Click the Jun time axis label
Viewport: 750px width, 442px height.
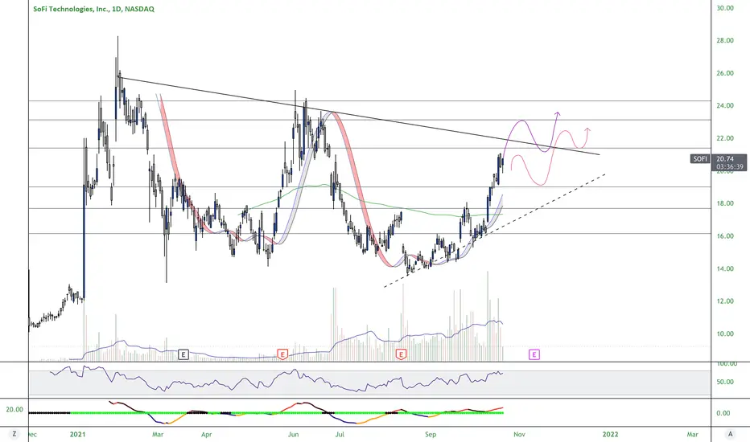tap(293, 434)
